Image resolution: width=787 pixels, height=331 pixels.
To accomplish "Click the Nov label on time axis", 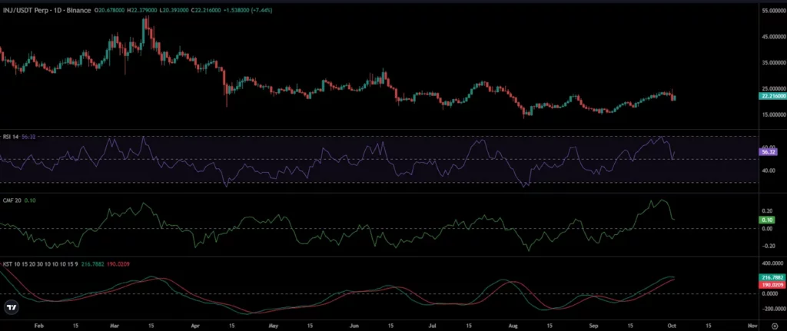I will click(752, 325).
